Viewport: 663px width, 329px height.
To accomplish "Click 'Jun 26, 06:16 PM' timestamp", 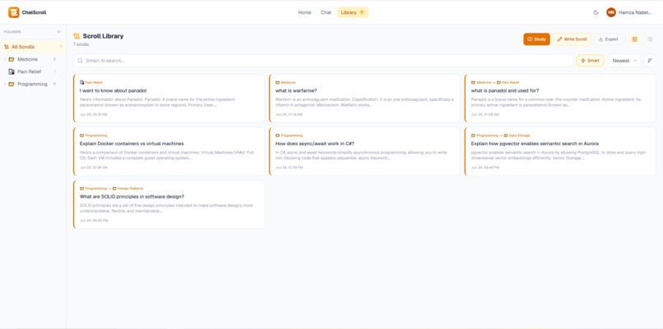I will point(94,114).
